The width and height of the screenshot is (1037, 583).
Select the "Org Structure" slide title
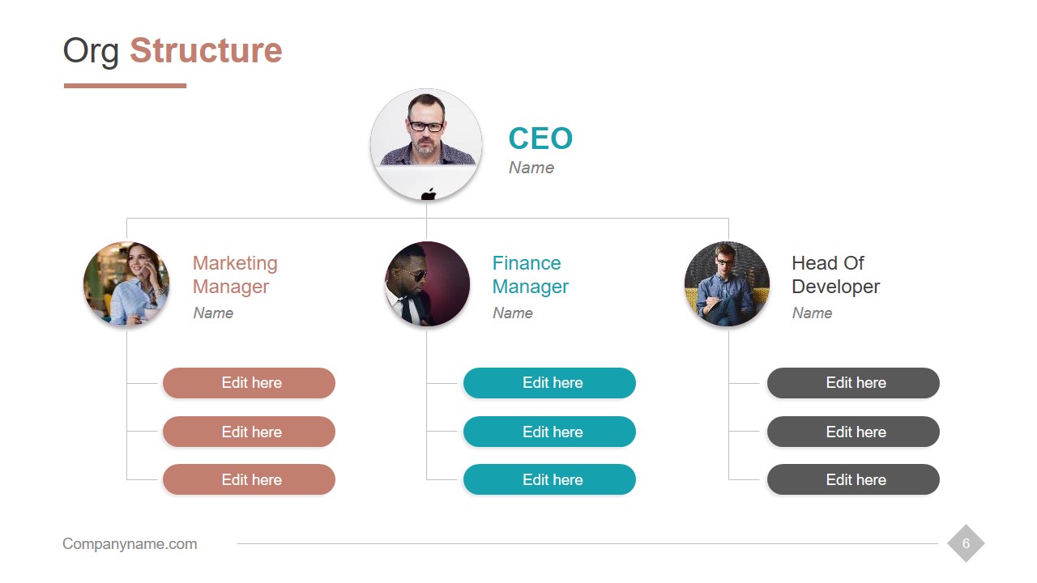click(173, 50)
